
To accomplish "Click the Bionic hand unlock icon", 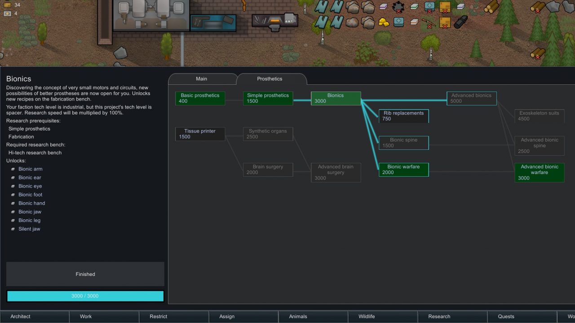I will click(13, 203).
